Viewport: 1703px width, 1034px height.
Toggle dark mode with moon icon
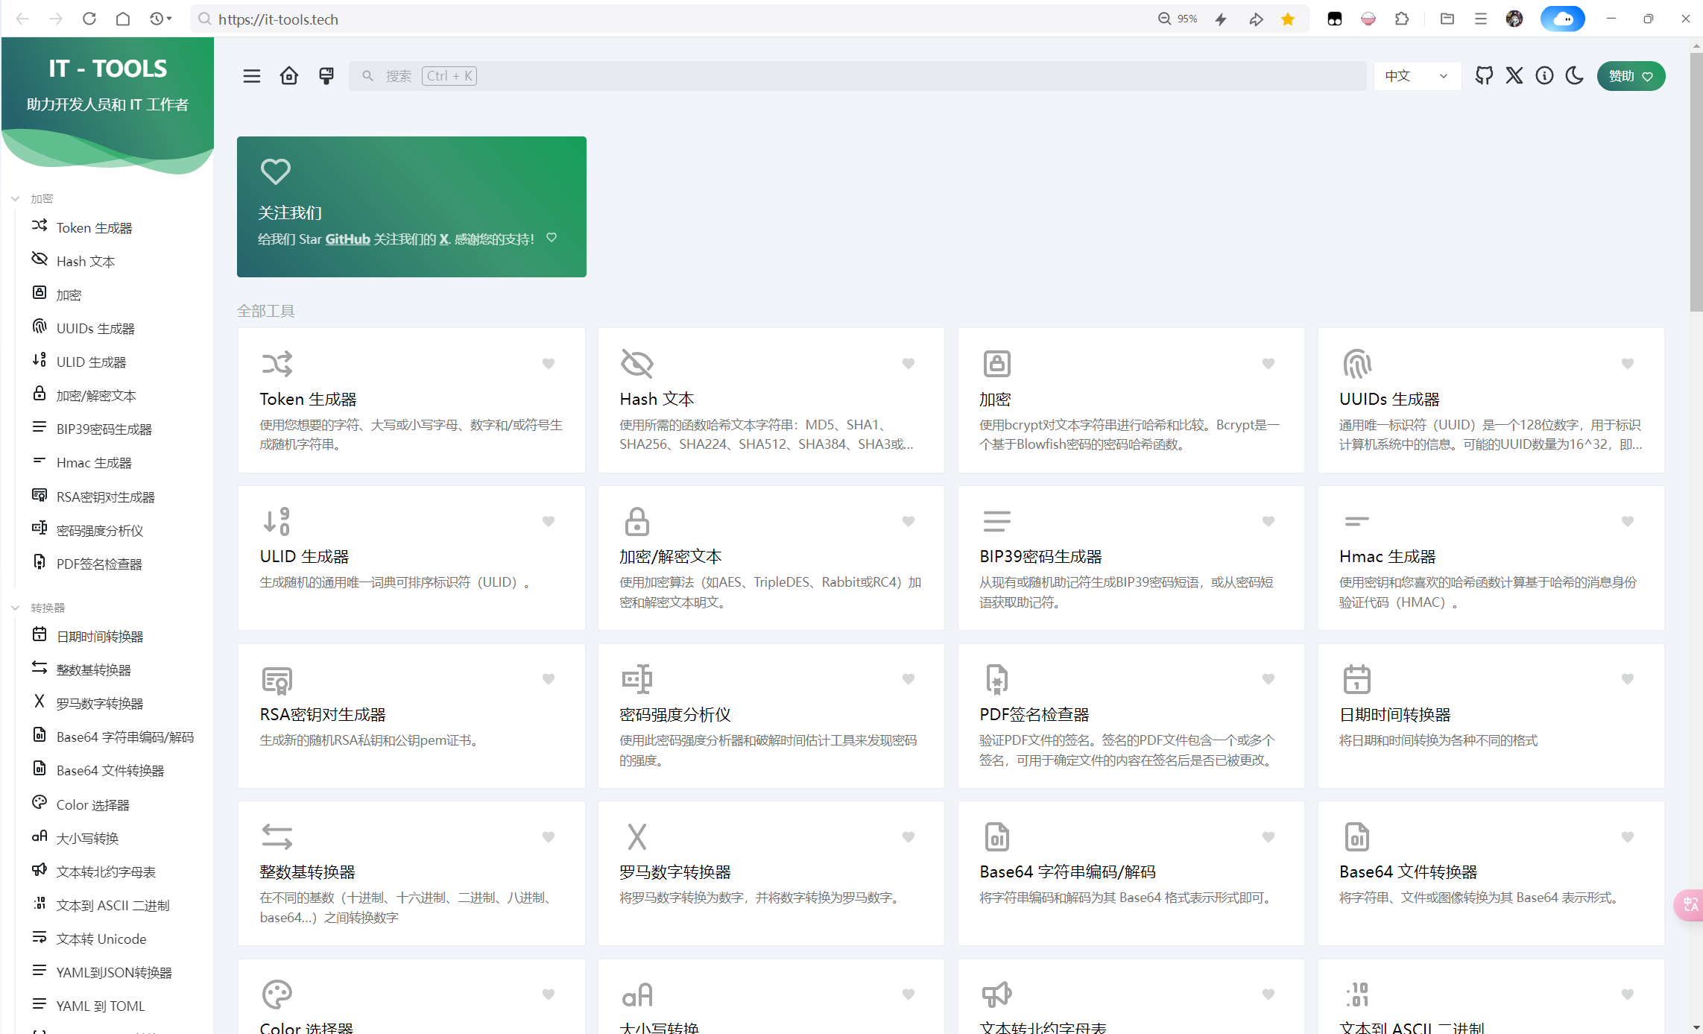pyautogui.click(x=1575, y=76)
